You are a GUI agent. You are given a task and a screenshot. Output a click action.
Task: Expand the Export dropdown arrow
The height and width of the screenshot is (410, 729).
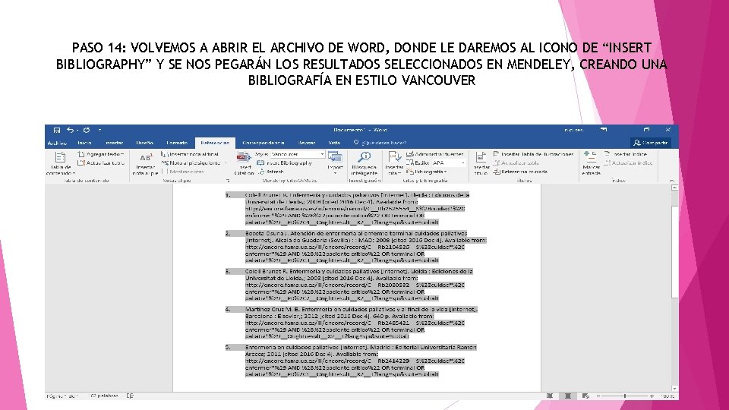tap(335, 173)
